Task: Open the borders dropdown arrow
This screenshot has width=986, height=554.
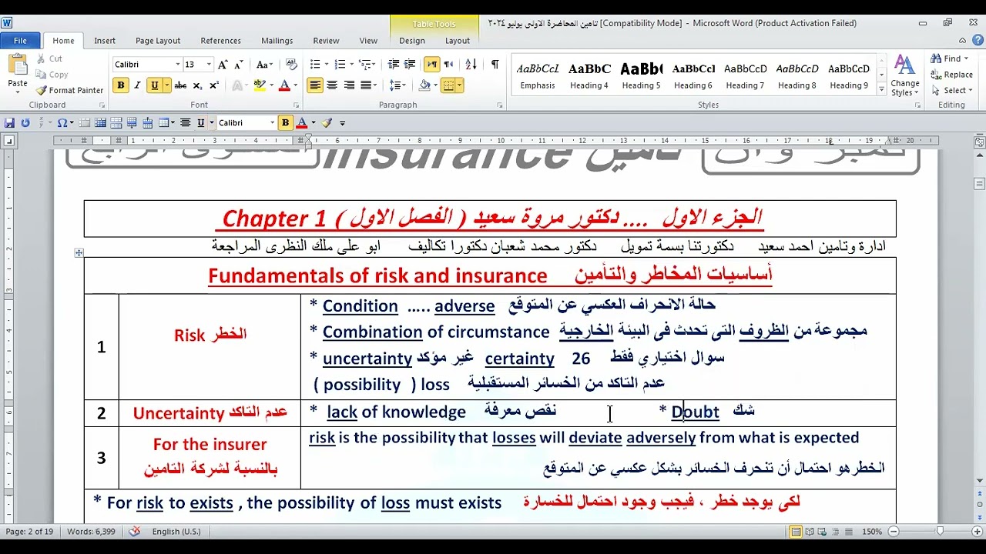Action: (x=460, y=85)
